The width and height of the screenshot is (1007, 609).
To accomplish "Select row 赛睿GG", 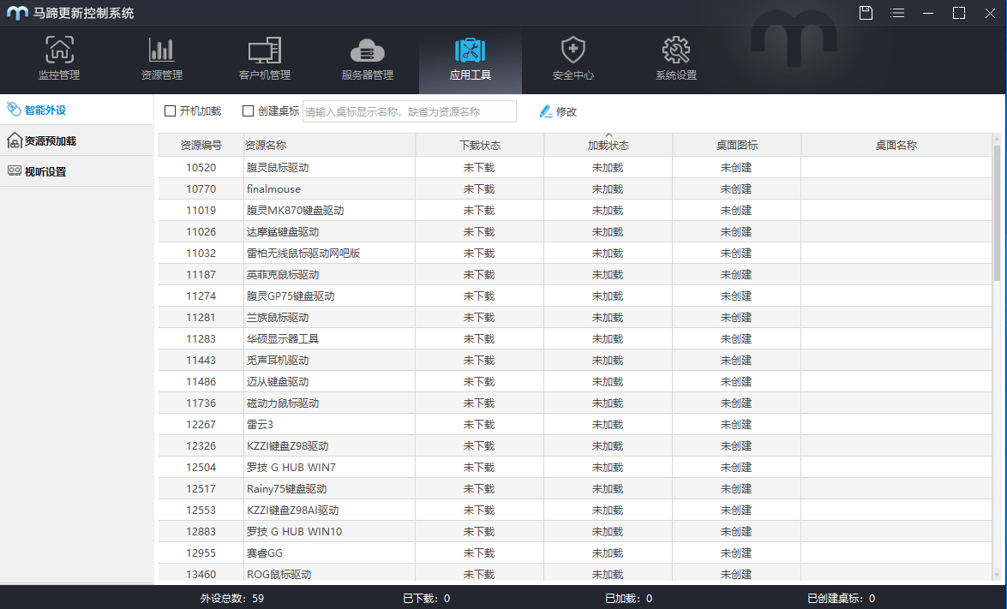I will click(575, 552).
